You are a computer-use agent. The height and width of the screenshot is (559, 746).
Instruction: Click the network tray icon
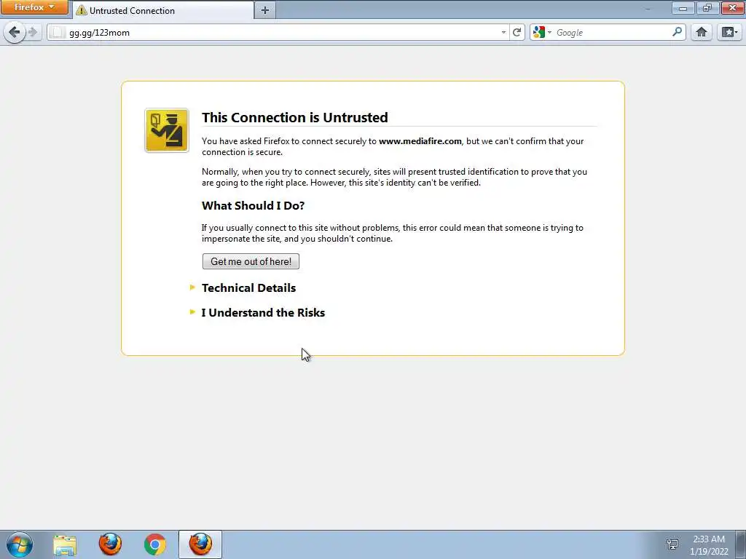coord(672,544)
